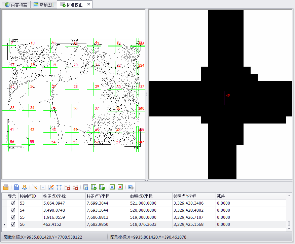Toggle display checkbox for control point 56
This screenshot has width=295, height=244.
pyautogui.click(x=13, y=224)
